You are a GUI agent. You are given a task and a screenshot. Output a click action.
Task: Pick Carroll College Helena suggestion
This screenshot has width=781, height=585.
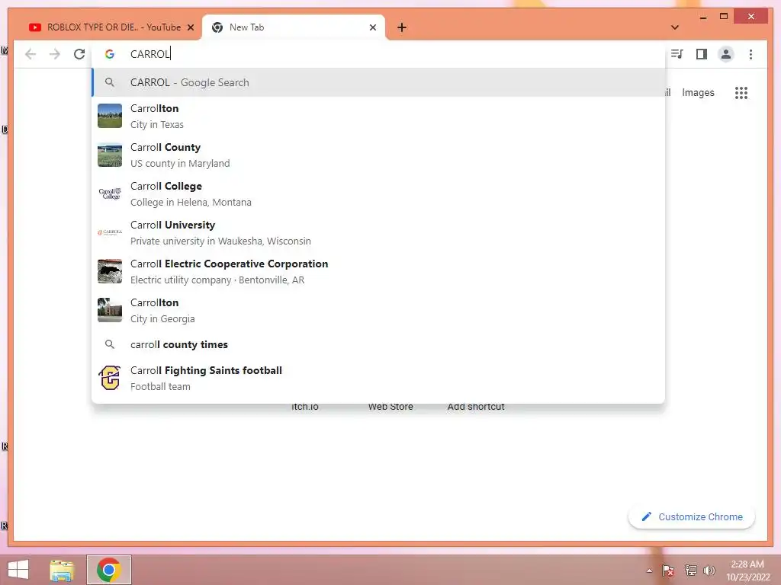coord(378,193)
